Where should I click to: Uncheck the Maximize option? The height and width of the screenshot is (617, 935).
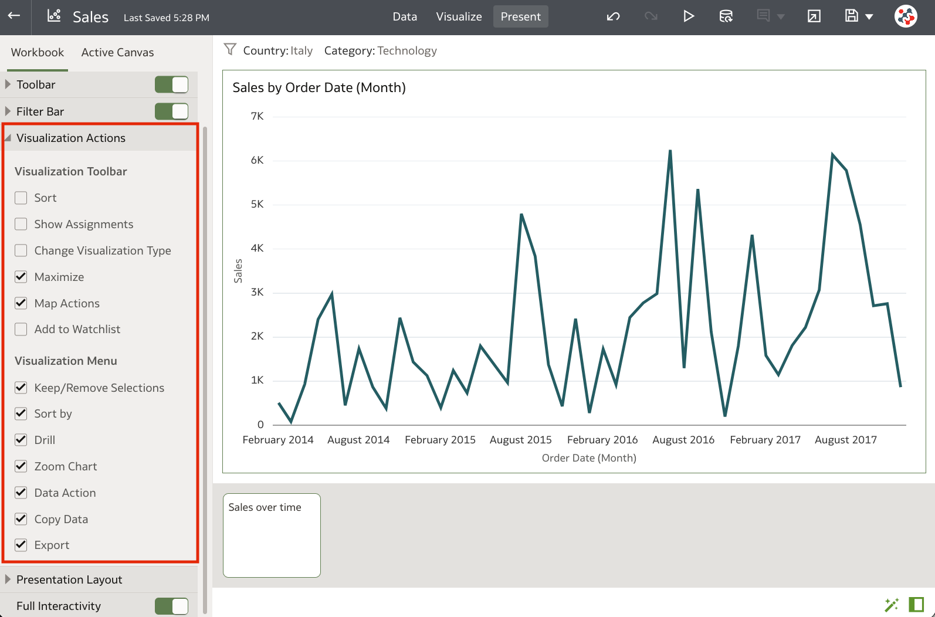coord(21,277)
